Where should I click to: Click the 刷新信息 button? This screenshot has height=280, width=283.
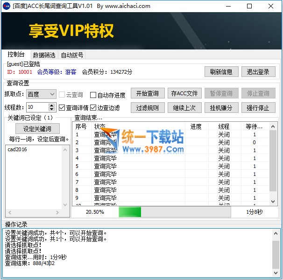pyautogui.click(x=221, y=72)
